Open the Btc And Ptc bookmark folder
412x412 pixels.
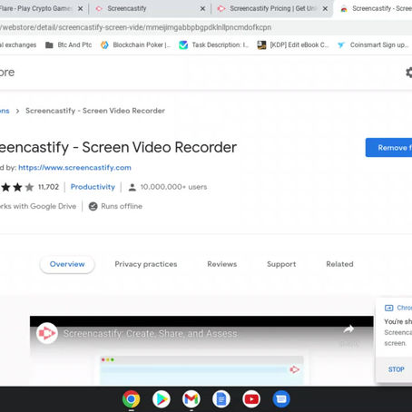pyautogui.click(x=69, y=45)
